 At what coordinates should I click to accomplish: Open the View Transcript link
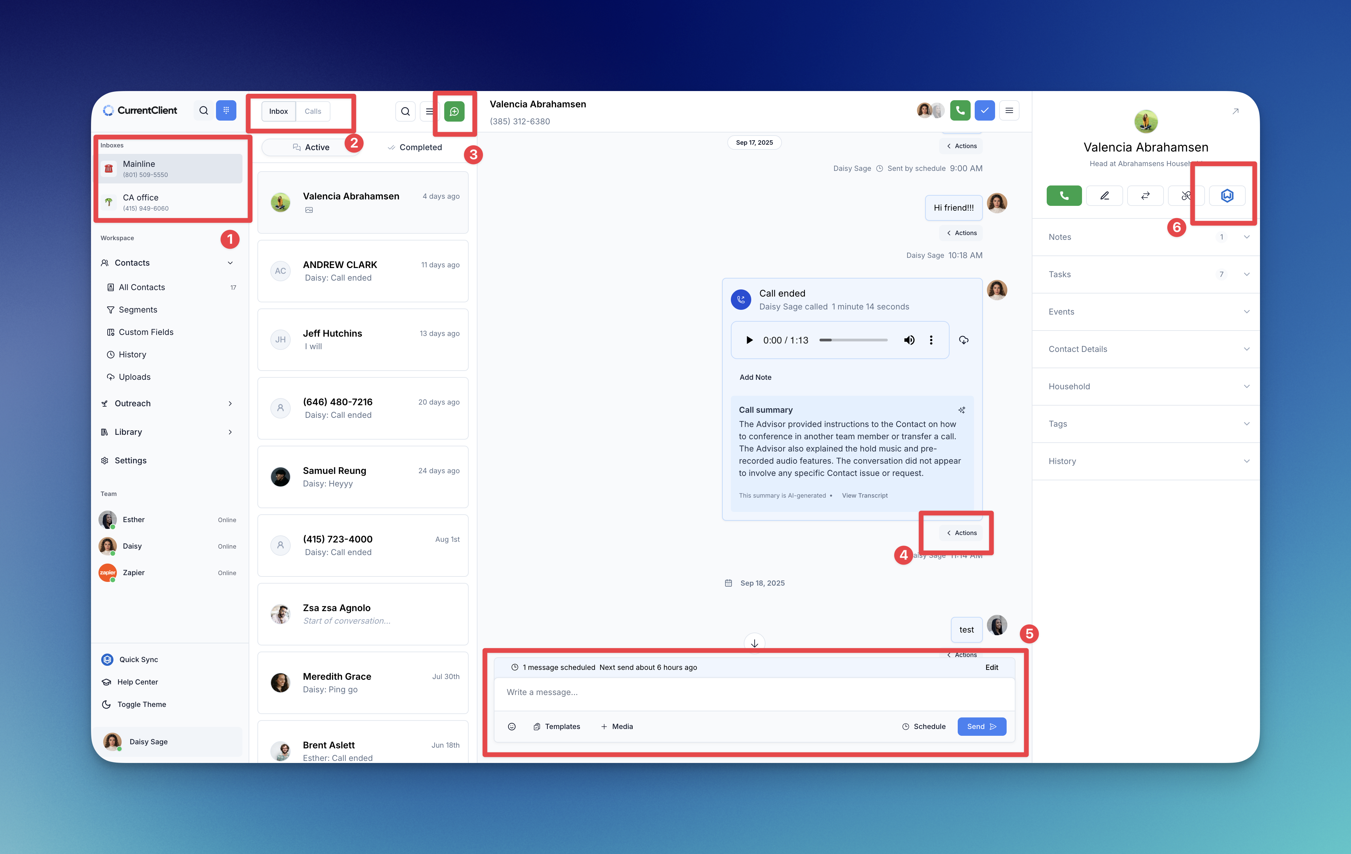click(865, 496)
